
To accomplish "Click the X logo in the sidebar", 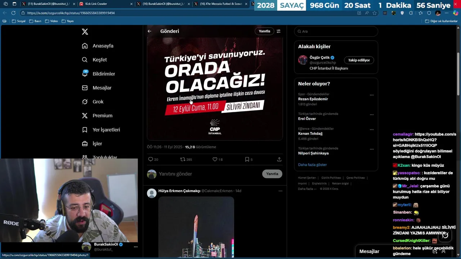I will point(85,32).
